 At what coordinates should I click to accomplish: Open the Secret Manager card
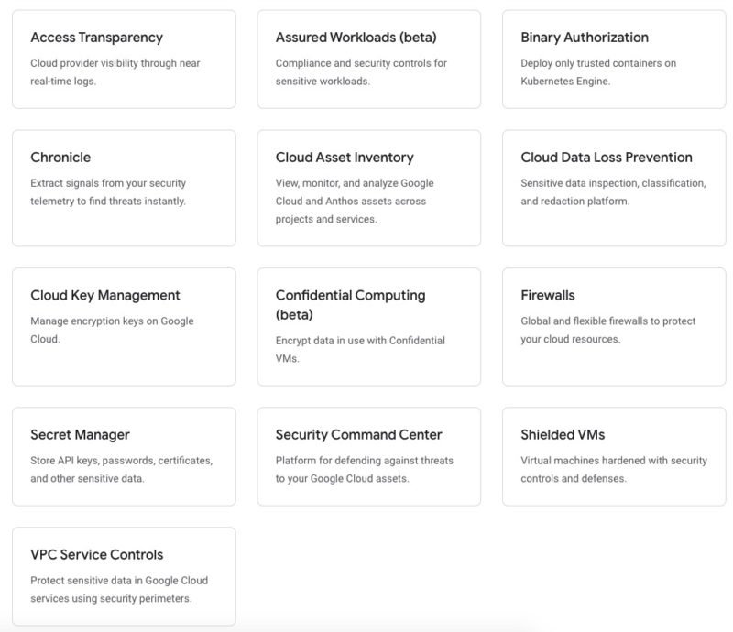[124, 457]
